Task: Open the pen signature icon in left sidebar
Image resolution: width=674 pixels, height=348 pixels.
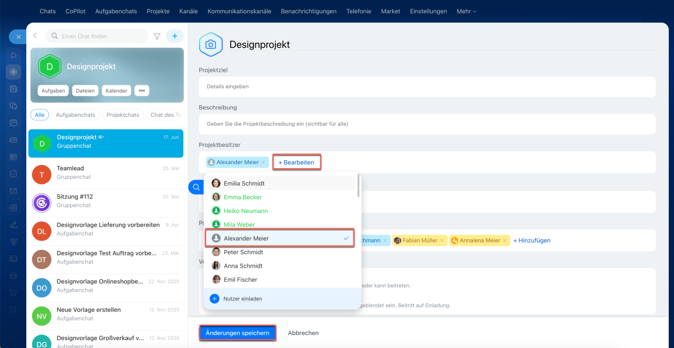Action: (x=14, y=224)
